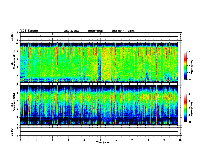Image resolution: width=203 pixels, height=157 pixels.
Task: Click time axis tick label "3"
Action: (68, 140)
